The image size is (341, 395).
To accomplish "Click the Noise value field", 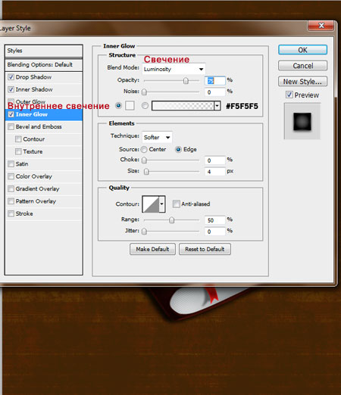I will [214, 92].
